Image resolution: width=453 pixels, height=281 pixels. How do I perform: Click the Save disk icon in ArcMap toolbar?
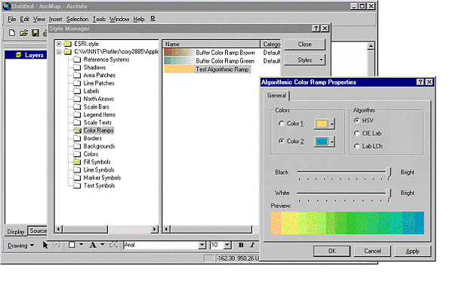click(x=35, y=33)
